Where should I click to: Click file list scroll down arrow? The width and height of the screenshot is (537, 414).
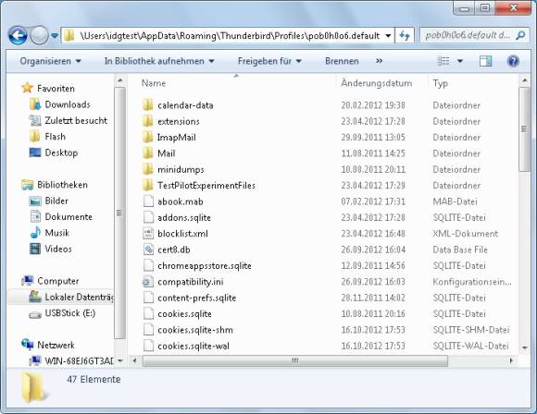(524, 347)
